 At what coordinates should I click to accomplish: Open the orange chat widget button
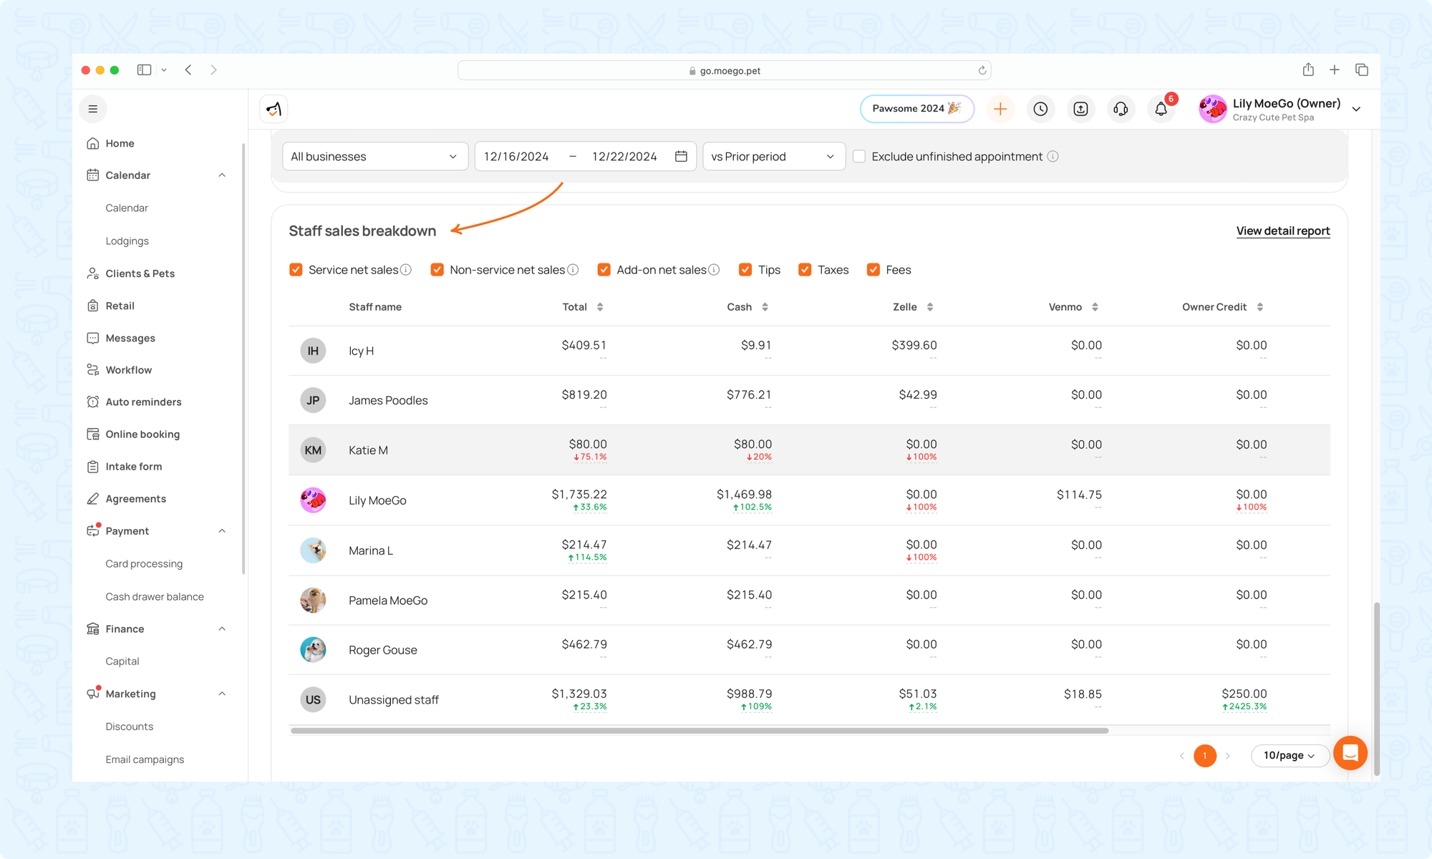(x=1350, y=753)
